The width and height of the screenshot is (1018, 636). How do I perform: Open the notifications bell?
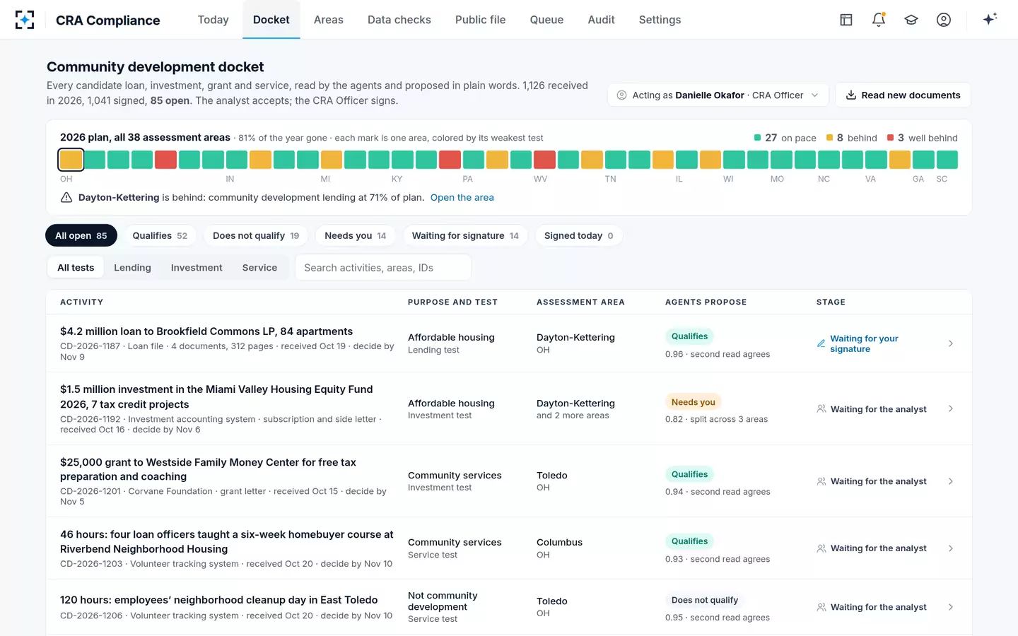point(879,20)
